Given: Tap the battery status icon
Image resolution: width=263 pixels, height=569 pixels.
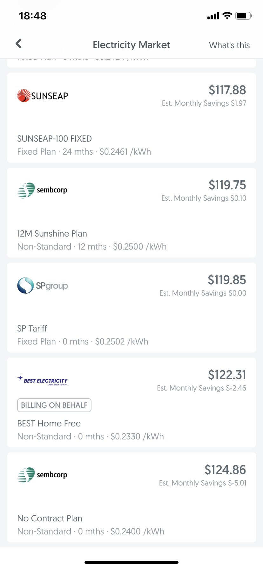Looking at the screenshot, I should click(243, 16).
